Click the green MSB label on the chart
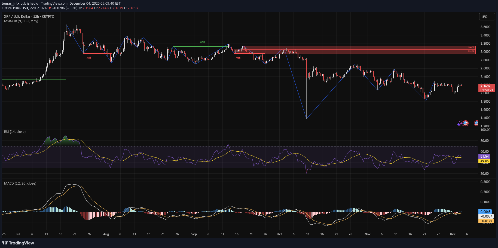 202,42
